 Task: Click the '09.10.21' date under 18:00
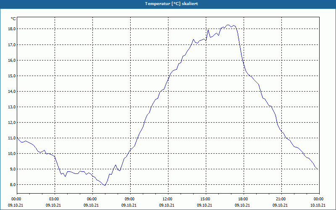click(x=242, y=205)
